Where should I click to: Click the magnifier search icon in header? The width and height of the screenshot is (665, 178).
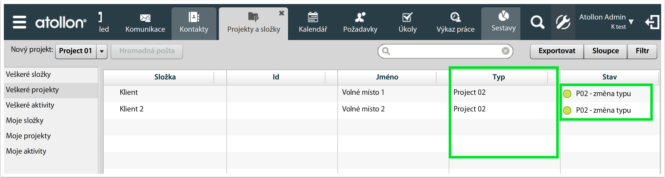pos(537,22)
